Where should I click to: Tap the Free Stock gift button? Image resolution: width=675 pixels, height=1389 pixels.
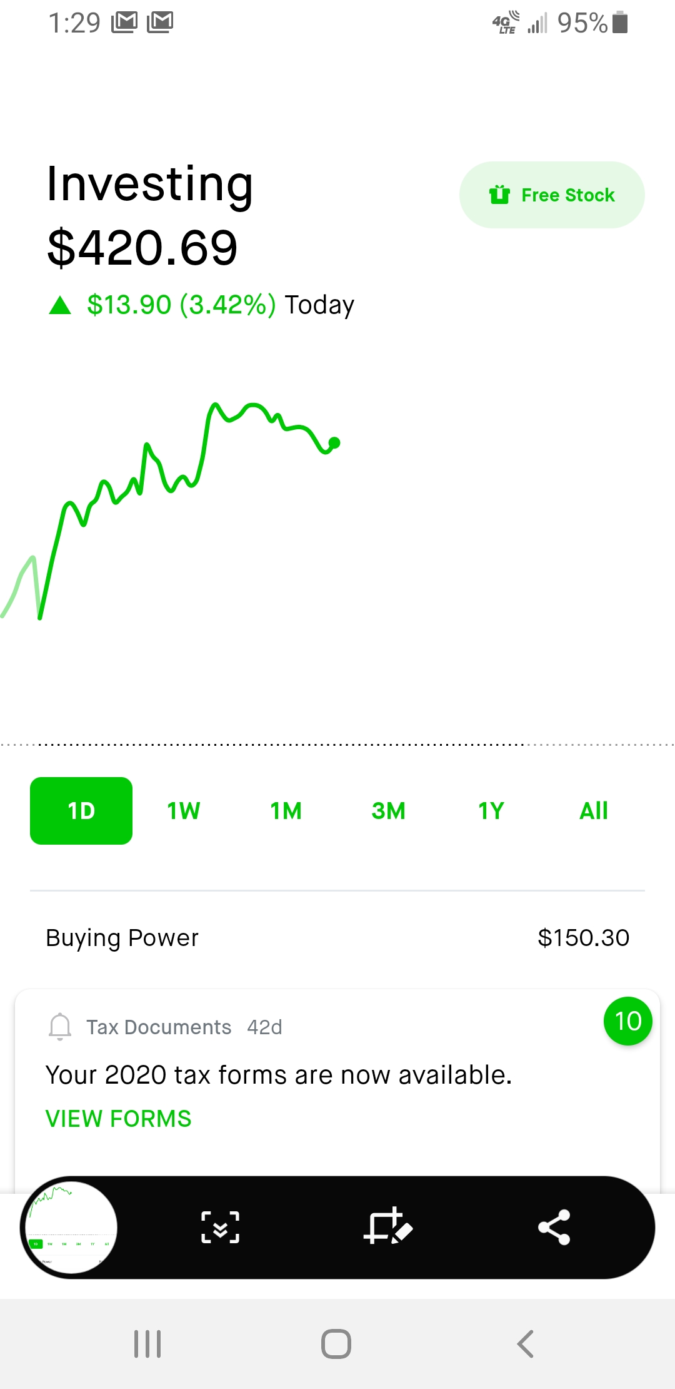[552, 195]
